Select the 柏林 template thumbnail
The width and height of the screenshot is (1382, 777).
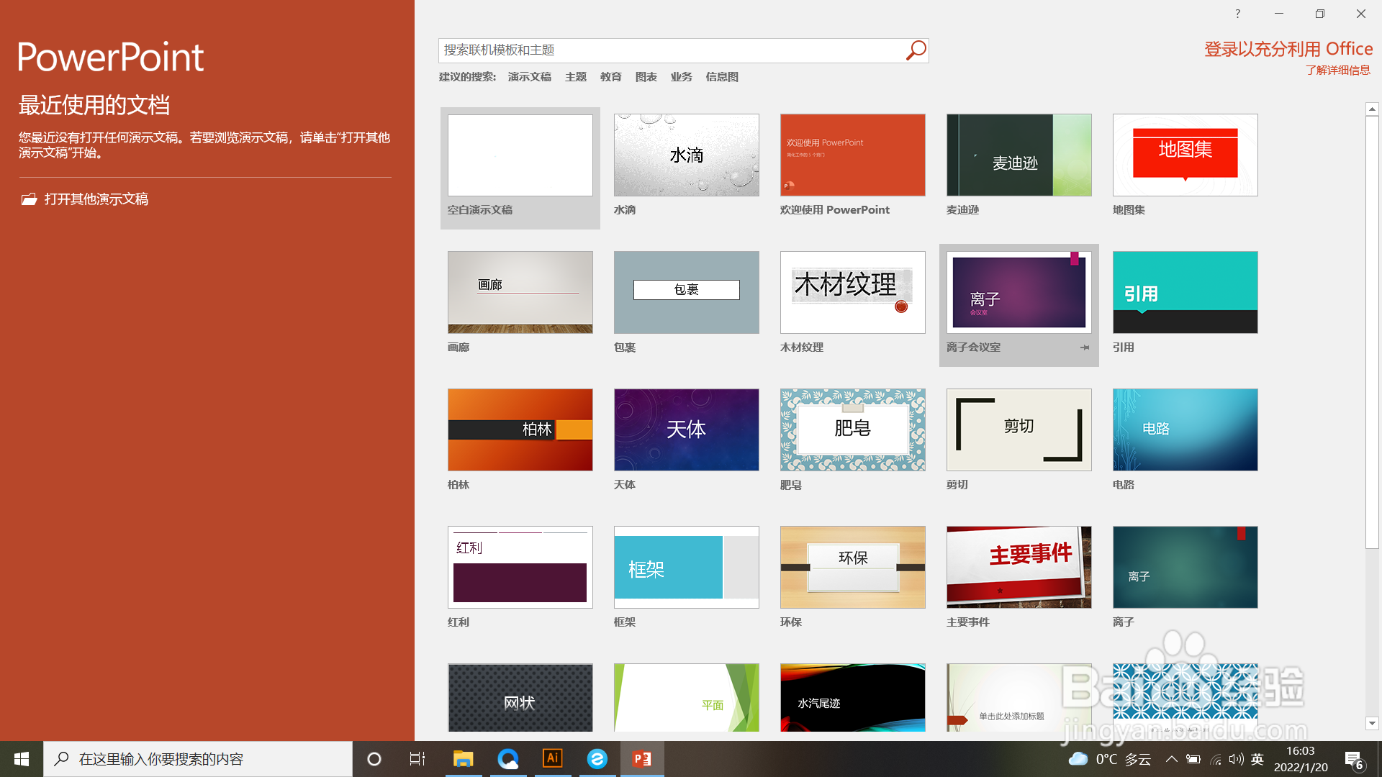click(520, 430)
